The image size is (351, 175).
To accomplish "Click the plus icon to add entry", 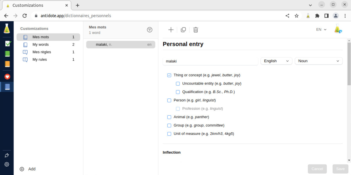I will [x=171, y=30].
